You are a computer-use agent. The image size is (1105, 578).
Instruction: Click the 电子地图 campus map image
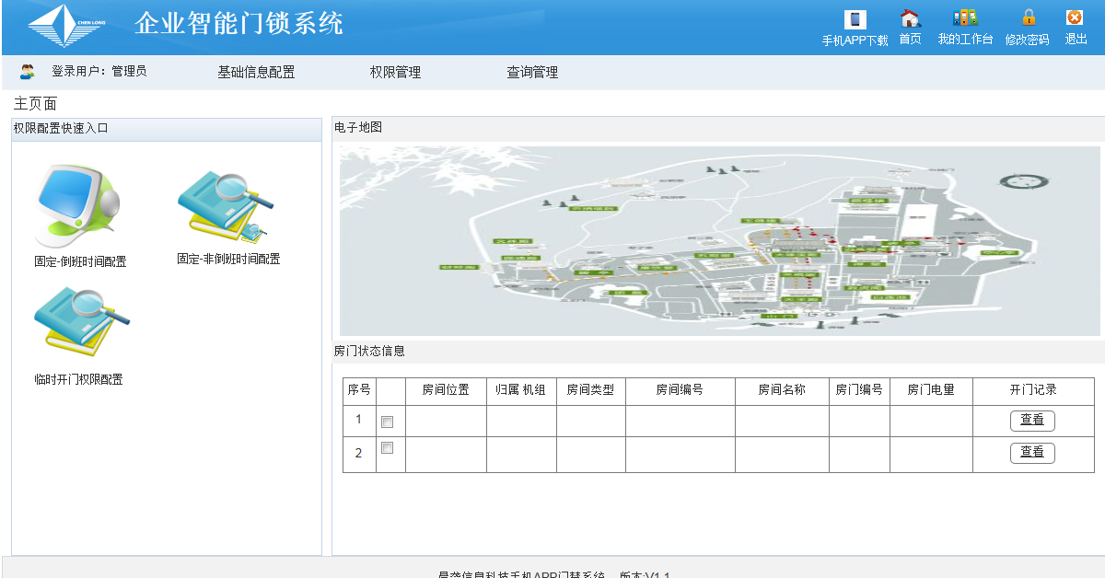[x=719, y=240]
